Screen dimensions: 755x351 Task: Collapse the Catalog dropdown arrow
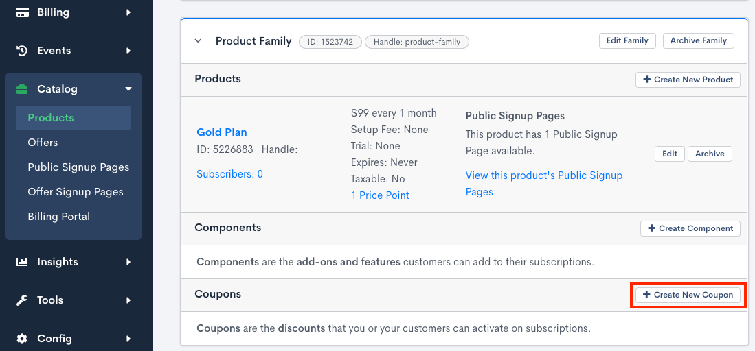pyautogui.click(x=128, y=89)
